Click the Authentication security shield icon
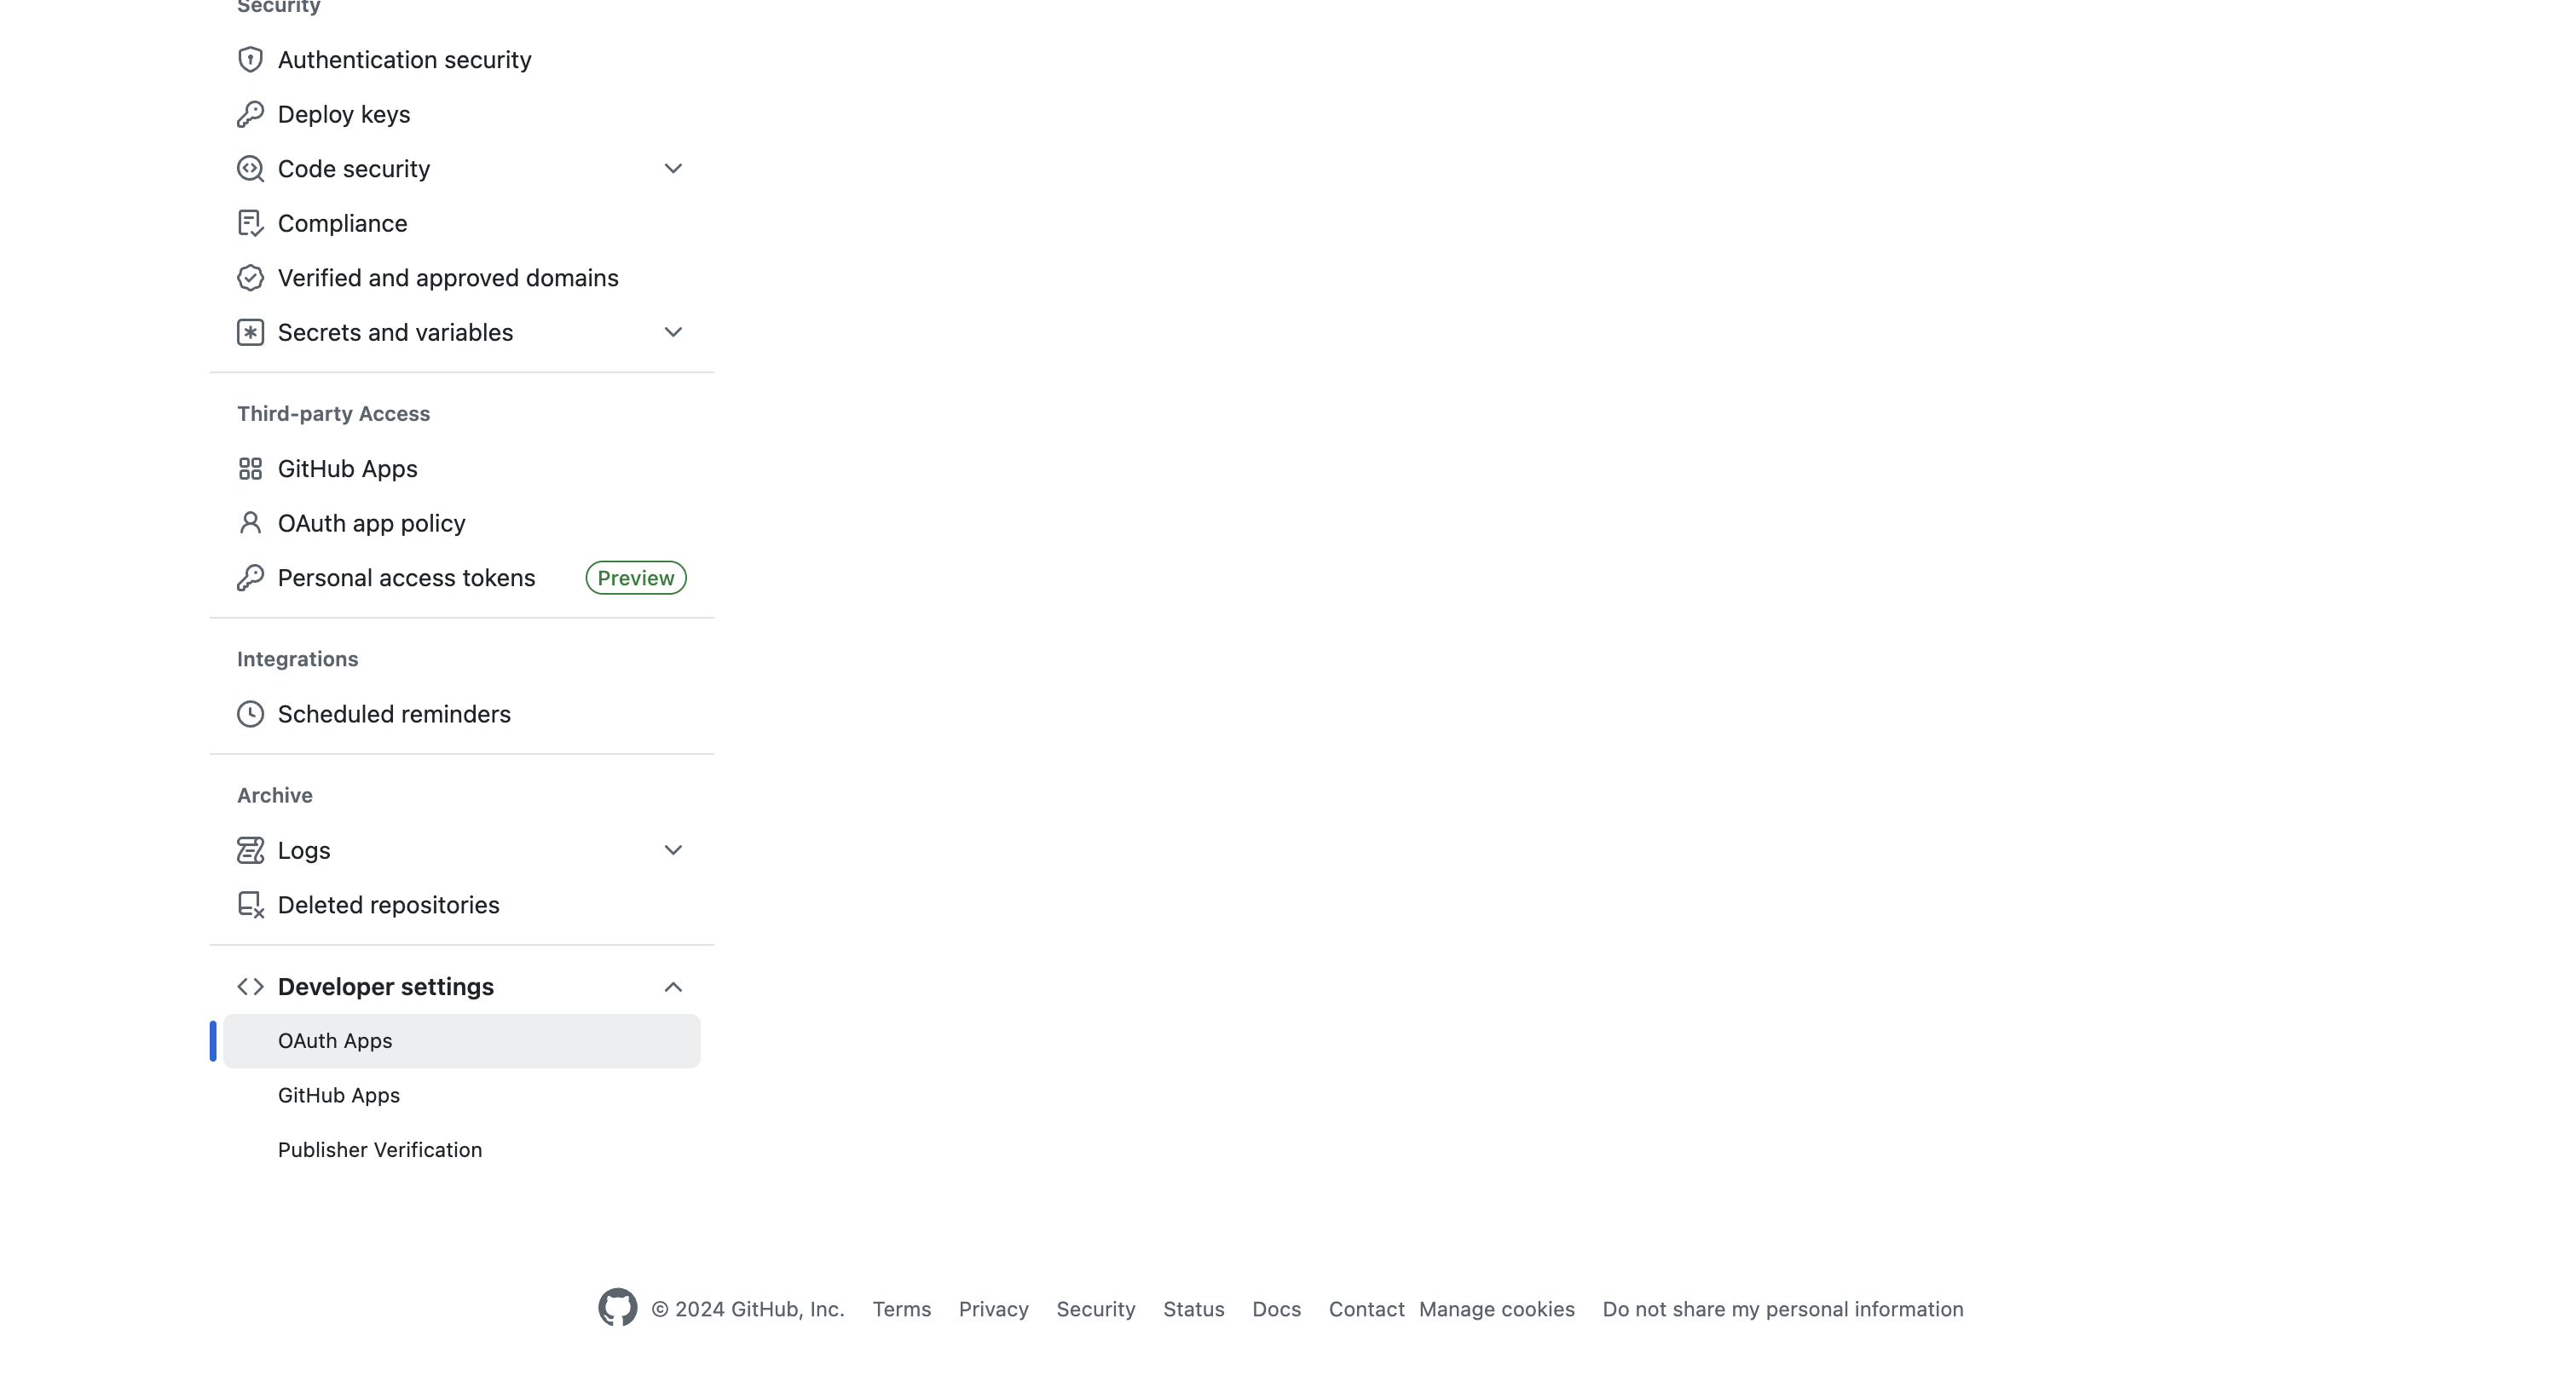The height and width of the screenshot is (1399, 2576). 250,60
